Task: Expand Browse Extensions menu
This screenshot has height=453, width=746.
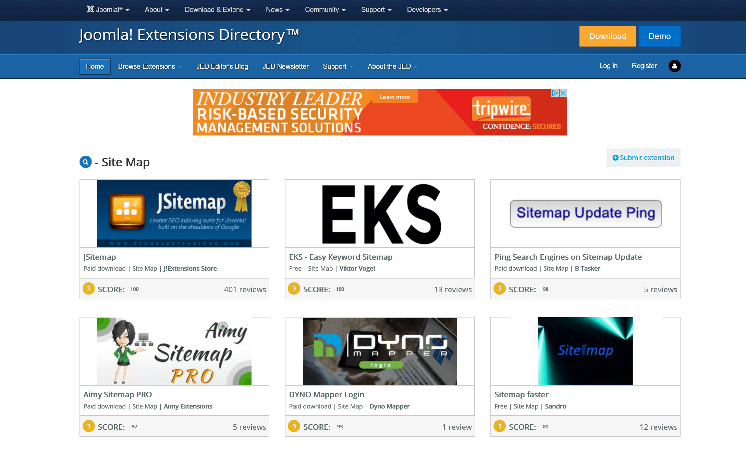Action: [x=150, y=67]
